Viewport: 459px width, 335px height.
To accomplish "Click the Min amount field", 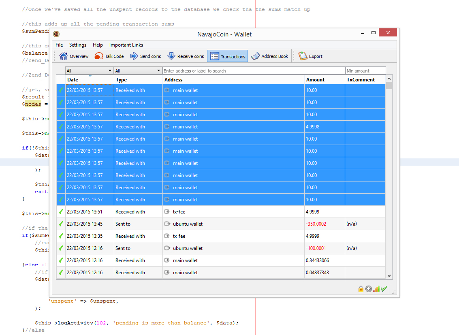I will pyautogui.click(x=365, y=71).
